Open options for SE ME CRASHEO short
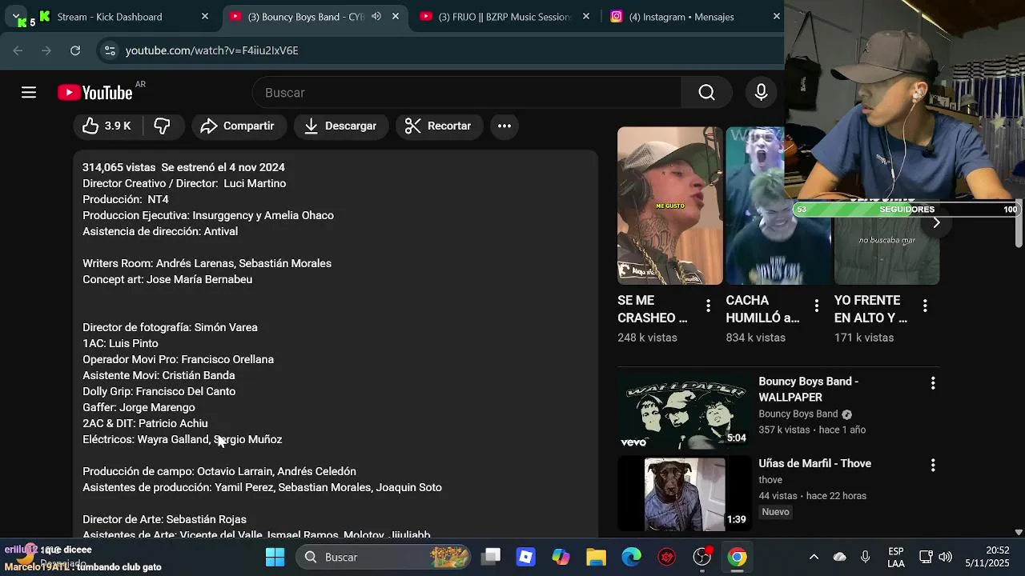 coord(708,306)
